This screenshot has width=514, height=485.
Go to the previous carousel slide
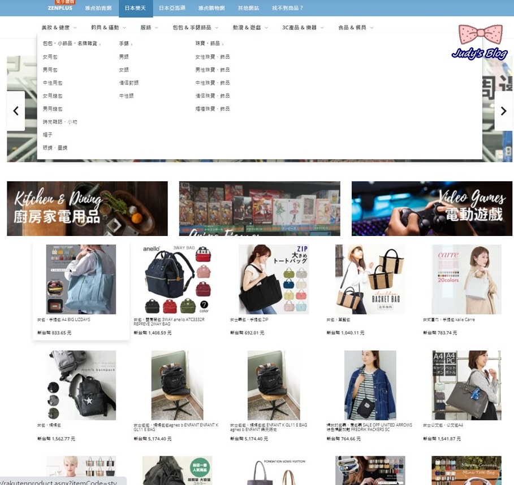(x=16, y=111)
